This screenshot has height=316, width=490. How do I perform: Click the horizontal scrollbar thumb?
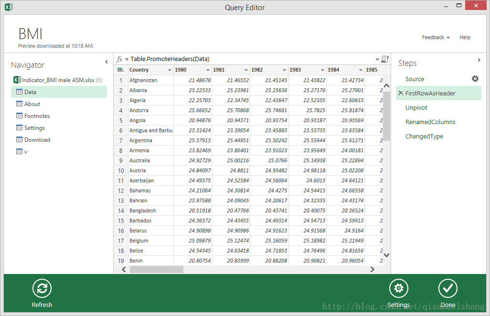pos(157,269)
